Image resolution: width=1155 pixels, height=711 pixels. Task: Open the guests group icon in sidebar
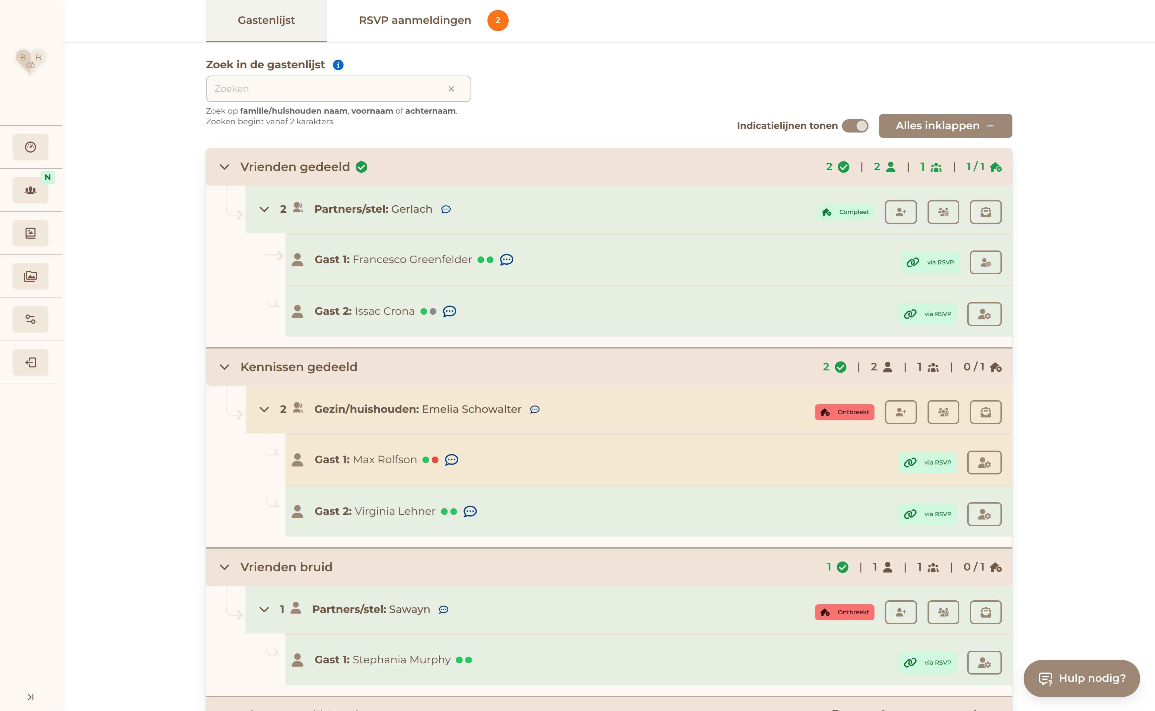(x=31, y=191)
